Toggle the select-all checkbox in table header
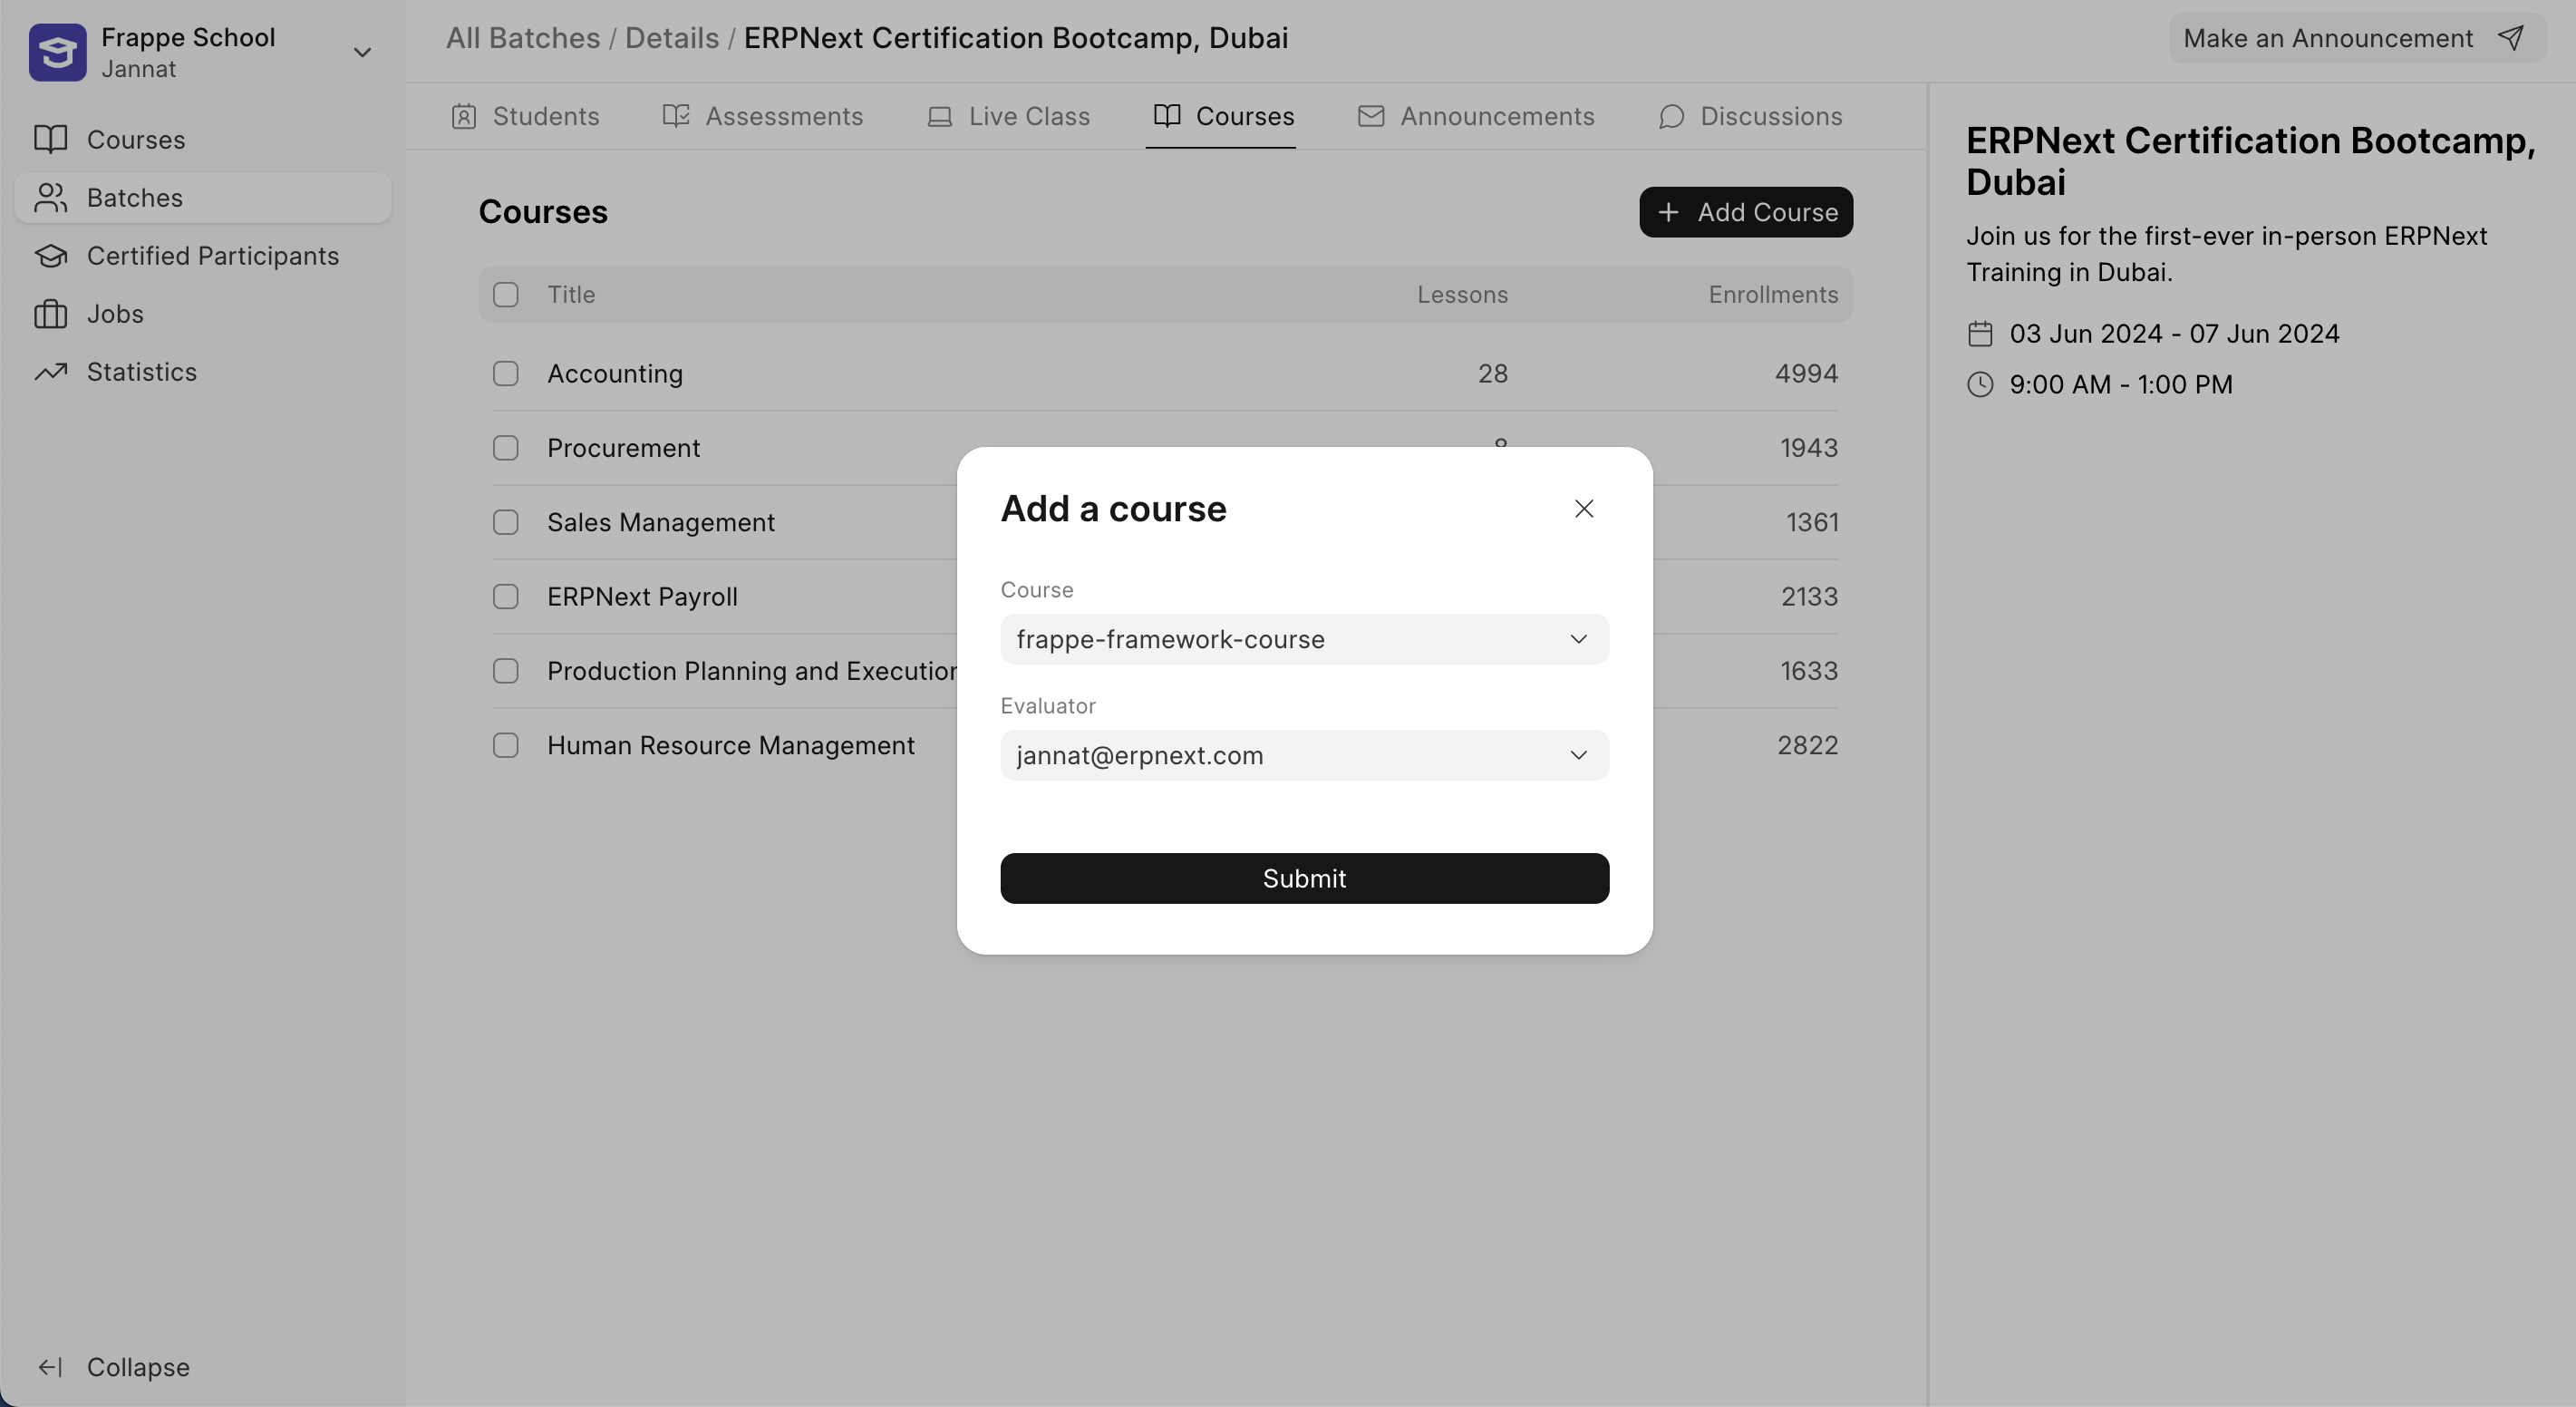The image size is (2576, 1407). 506,295
